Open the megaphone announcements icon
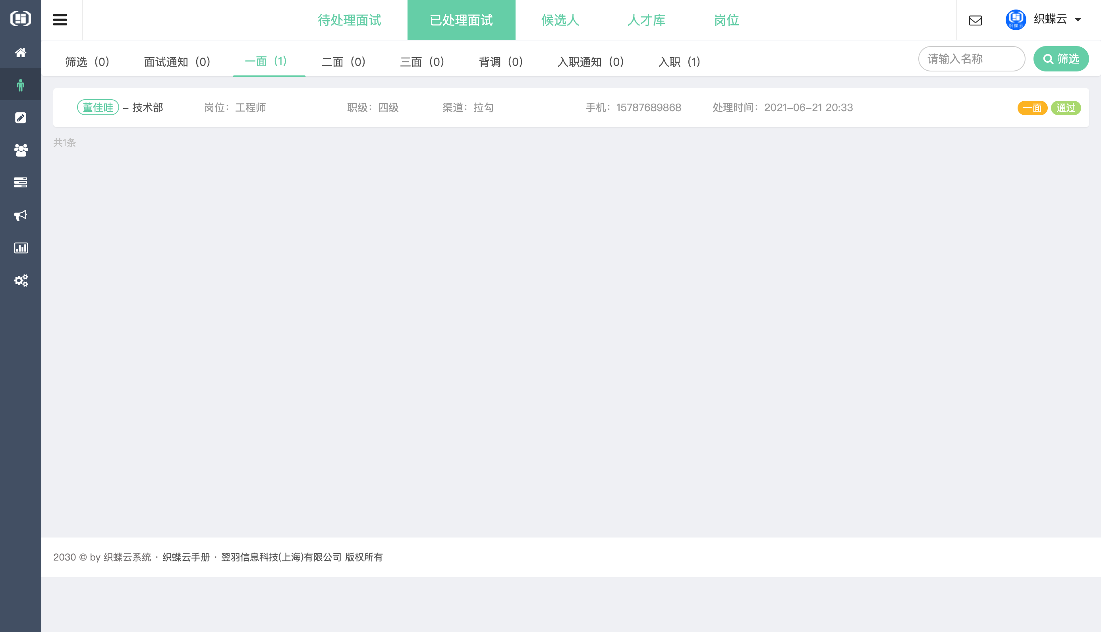The width and height of the screenshot is (1101, 632). (x=20, y=215)
